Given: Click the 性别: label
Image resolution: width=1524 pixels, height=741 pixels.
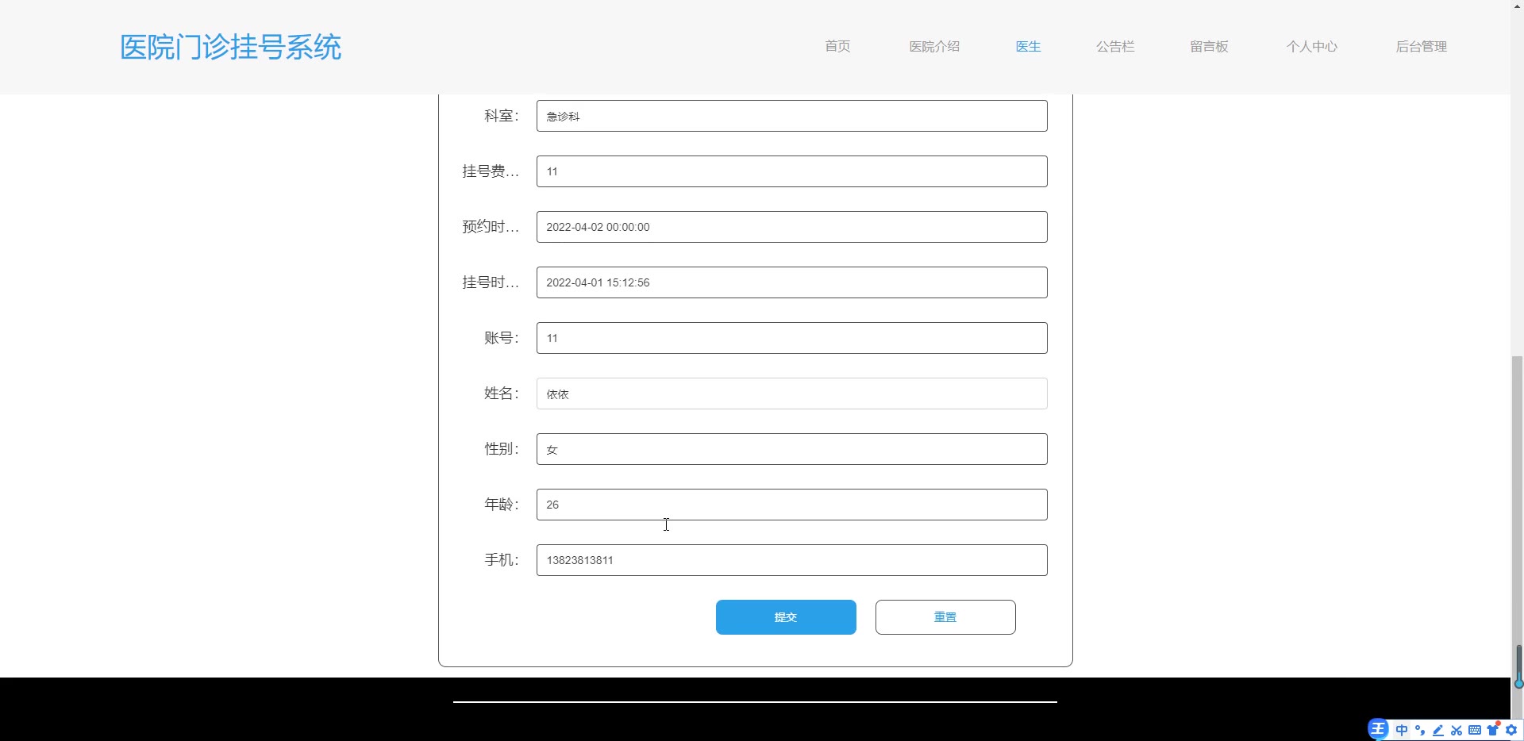Looking at the screenshot, I should click(502, 449).
